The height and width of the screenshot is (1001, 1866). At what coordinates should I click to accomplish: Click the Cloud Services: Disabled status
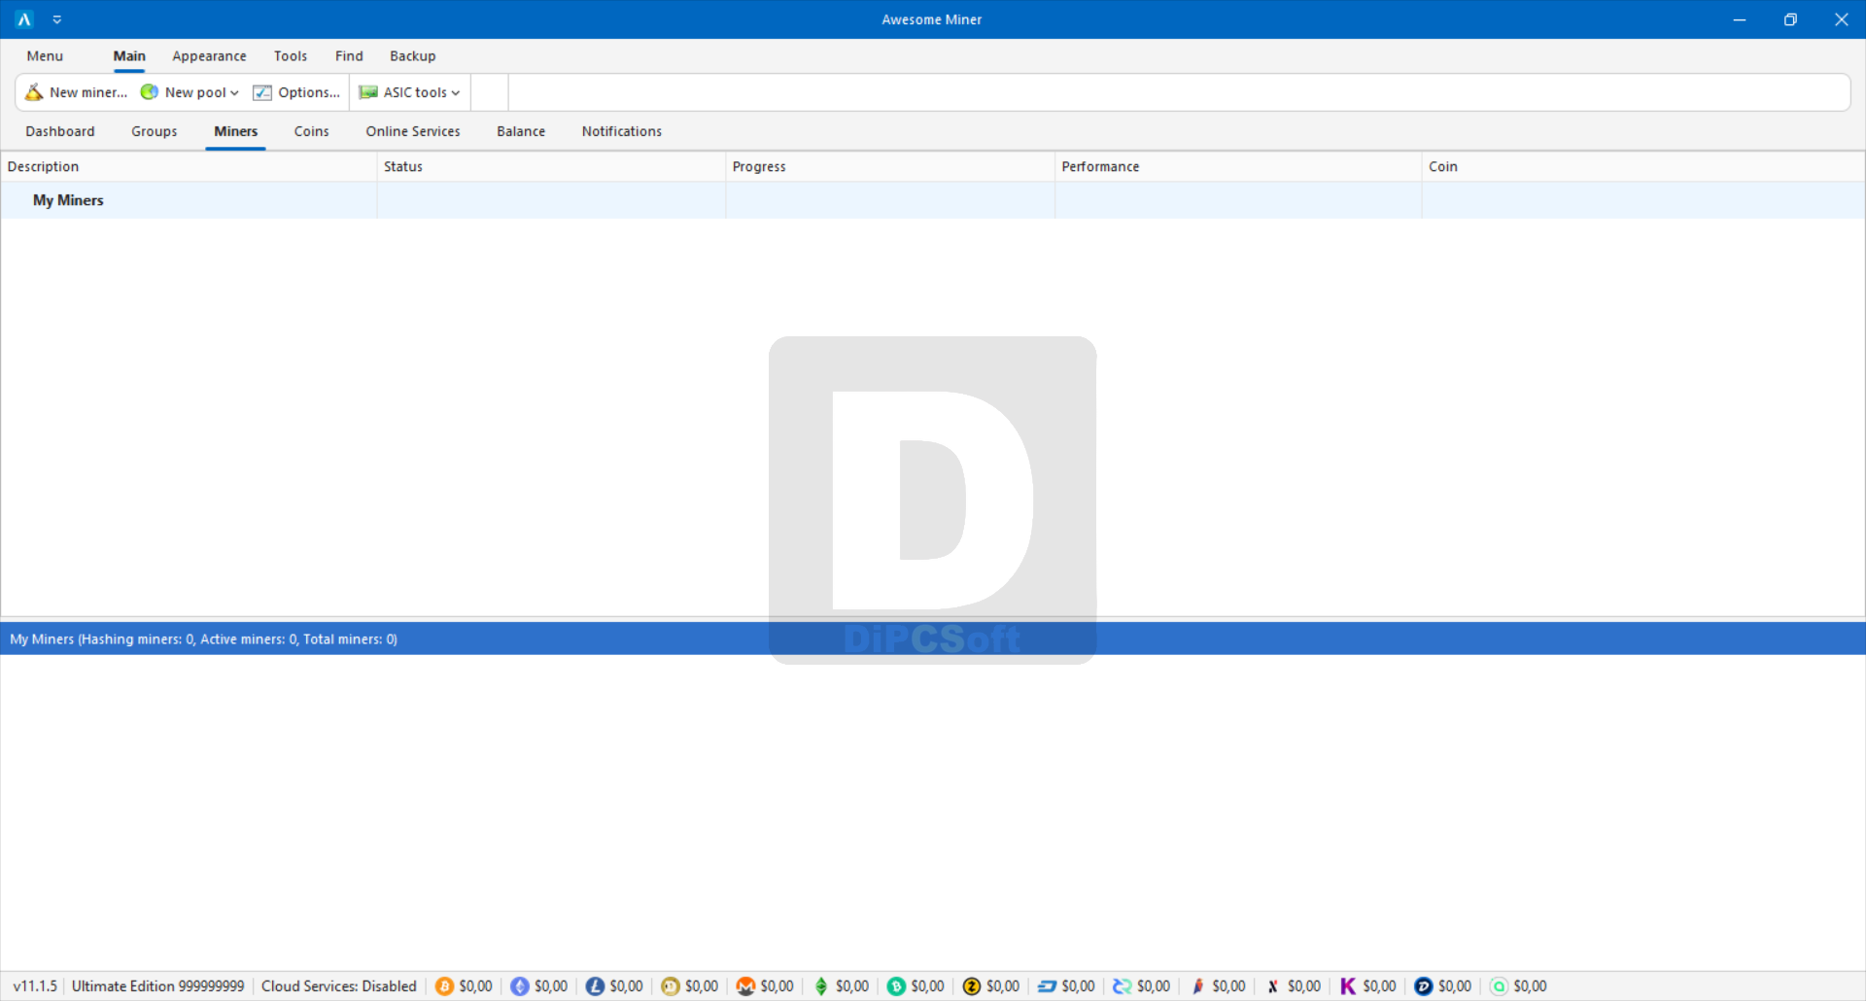[x=339, y=986]
